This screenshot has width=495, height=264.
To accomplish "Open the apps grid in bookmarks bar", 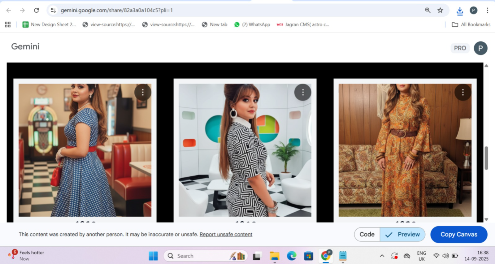I will pyautogui.click(x=8, y=24).
